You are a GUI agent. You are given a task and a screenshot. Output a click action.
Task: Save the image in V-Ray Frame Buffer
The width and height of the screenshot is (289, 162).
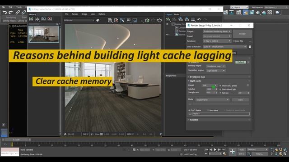coord(110,20)
